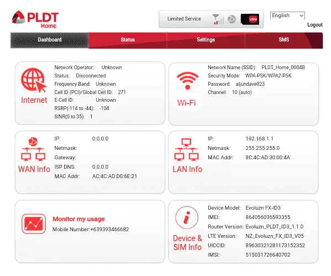Click the USIM card status icon
Viewport: 331px width, 276px height.
[250, 19]
